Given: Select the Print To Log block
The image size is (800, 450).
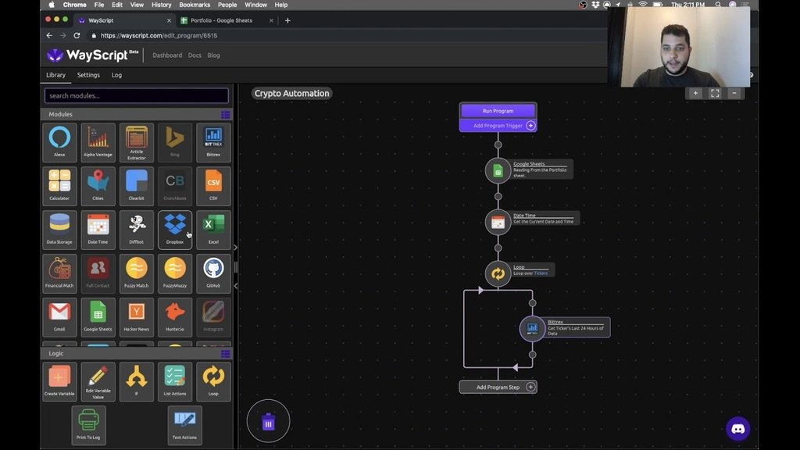Looking at the screenshot, I should coord(89,425).
